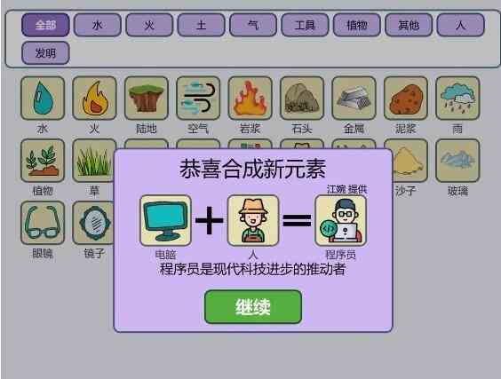
Task: Select the mud element icon 泥浆
Action: click(x=406, y=98)
